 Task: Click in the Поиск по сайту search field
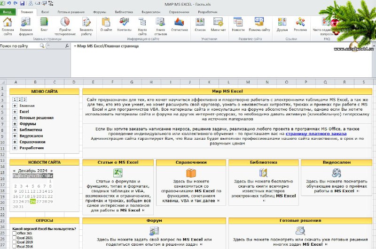coord(19,45)
